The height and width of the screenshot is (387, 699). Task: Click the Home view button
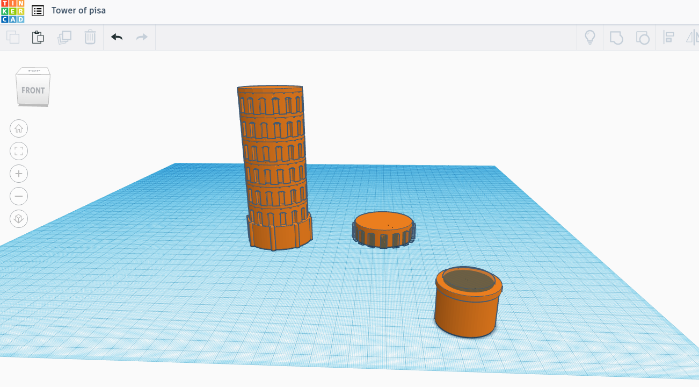[x=19, y=128]
